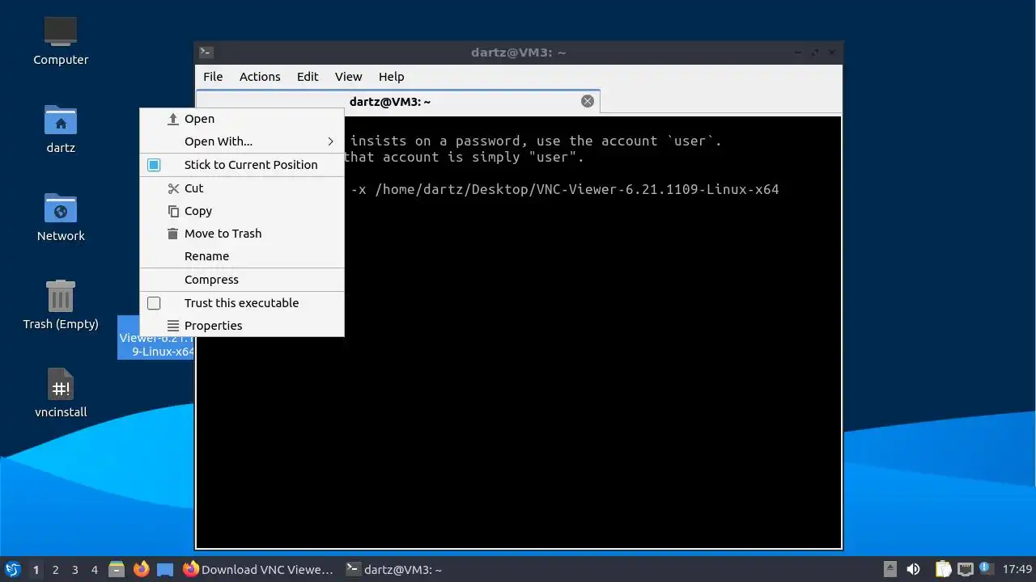1036x582 pixels.
Task: Open the network connection tray icon
Action: point(965,569)
